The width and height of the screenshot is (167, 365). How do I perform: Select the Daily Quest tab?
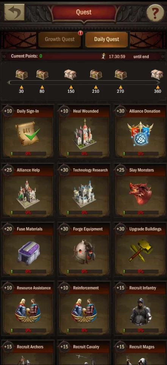pyautogui.click(x=106, y=39)
